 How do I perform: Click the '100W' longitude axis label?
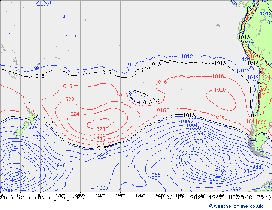point(200,195)
